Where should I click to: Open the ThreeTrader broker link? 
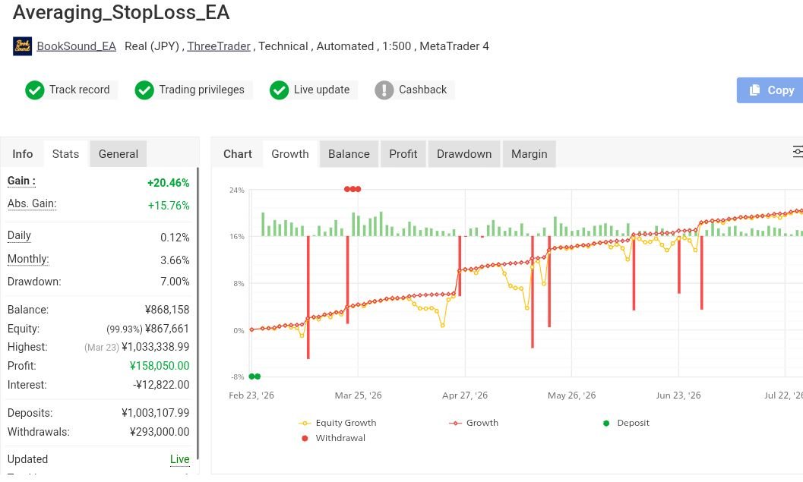(219, 46)
